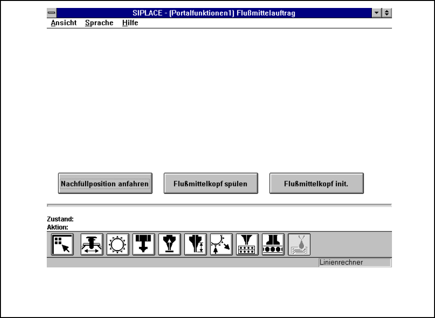Screen dimensions: 435x318
Task: Click the title bar minimize down-arrow
Action: click(378, 14)
